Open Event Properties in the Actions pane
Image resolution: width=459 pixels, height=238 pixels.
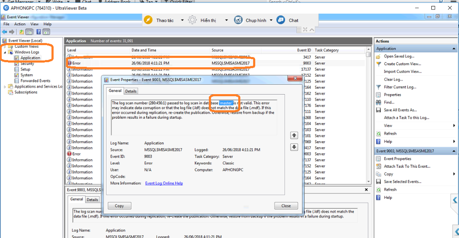397,159
